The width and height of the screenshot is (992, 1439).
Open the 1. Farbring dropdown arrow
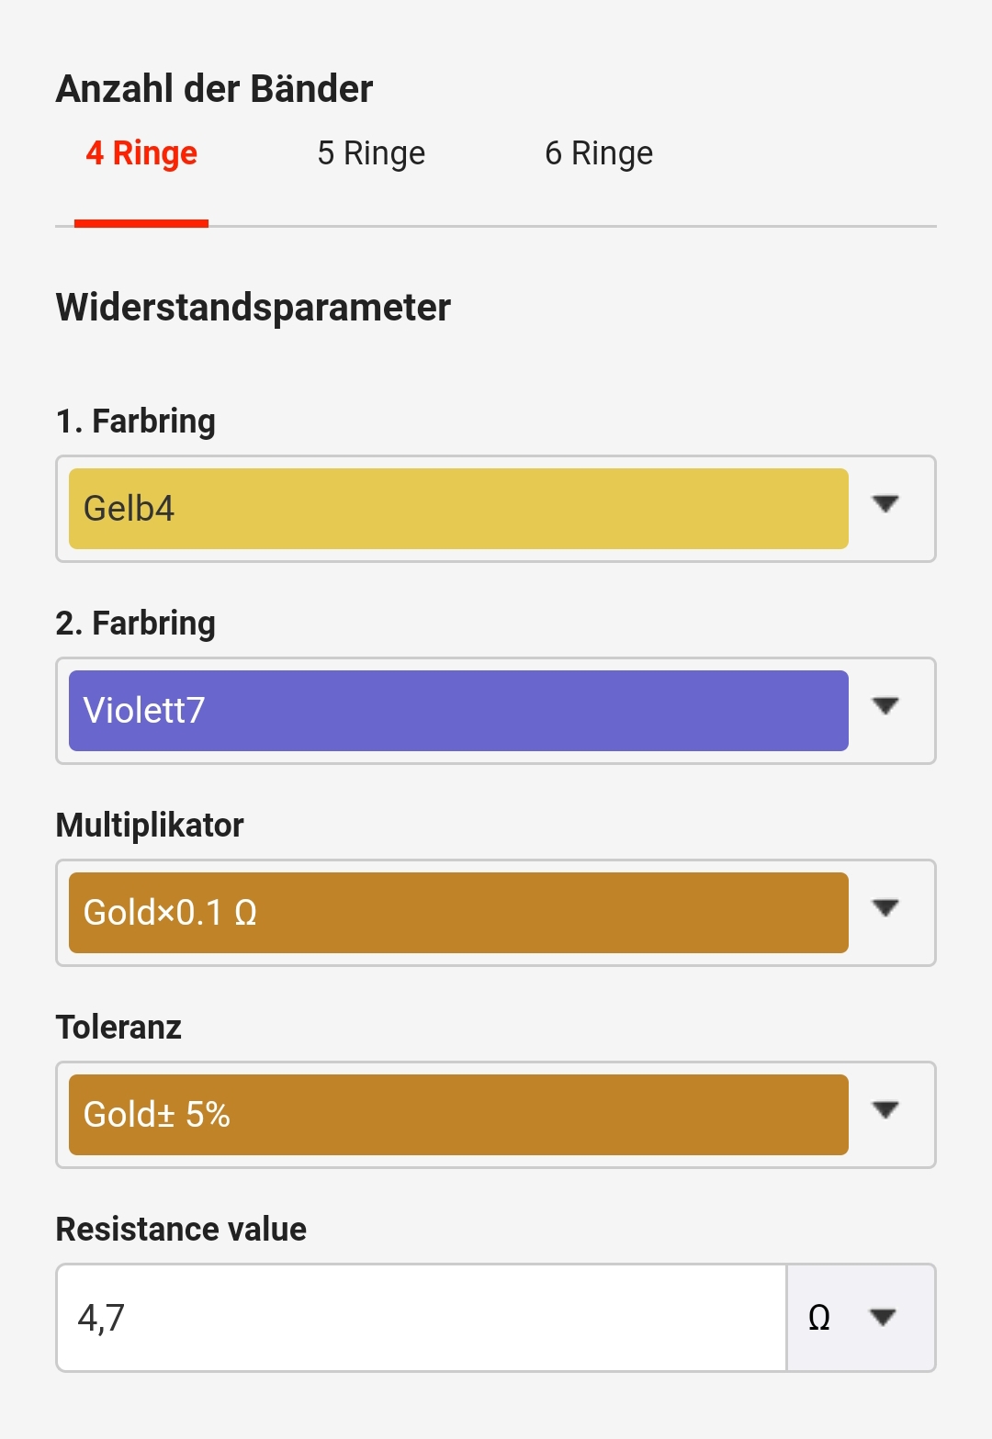(885, 504)
